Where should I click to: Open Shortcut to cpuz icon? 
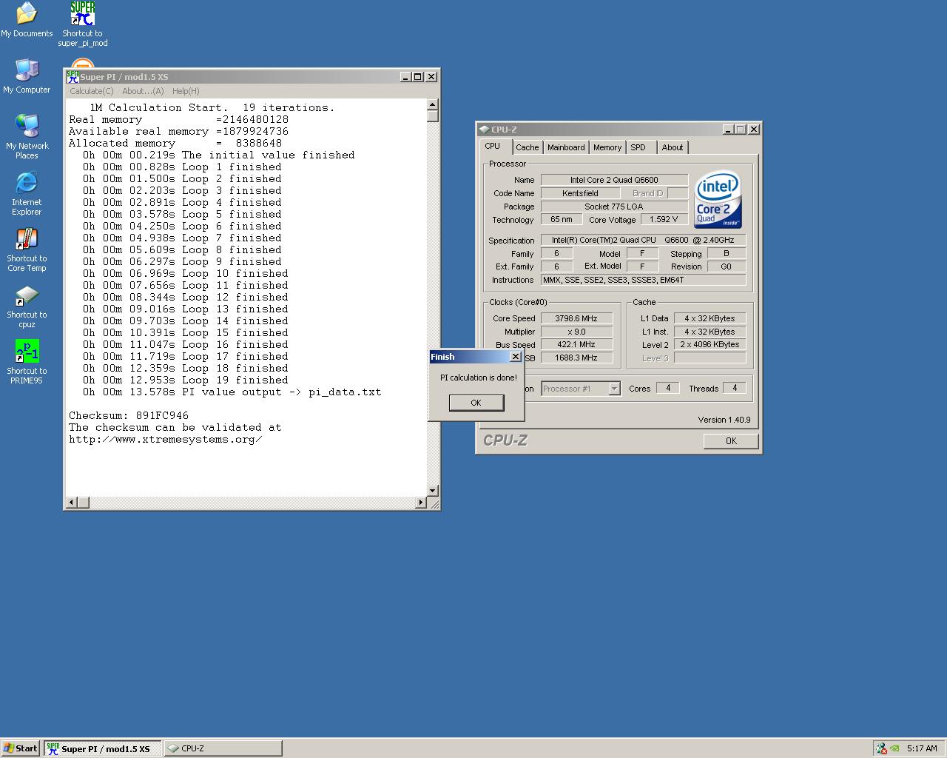27,306
